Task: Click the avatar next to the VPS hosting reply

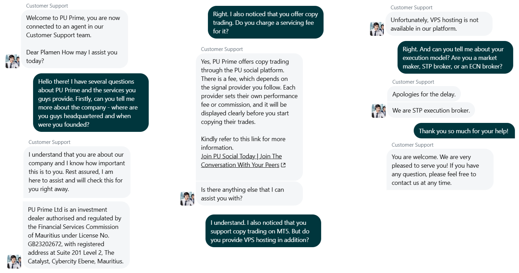Action: coord(377,29)
